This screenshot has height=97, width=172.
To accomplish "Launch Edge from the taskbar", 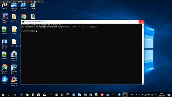I will pyautogui.click(x=21, y=95).
